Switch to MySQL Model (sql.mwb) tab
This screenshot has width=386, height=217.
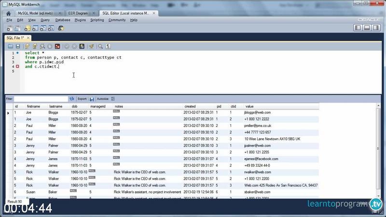tap(35, 14)
